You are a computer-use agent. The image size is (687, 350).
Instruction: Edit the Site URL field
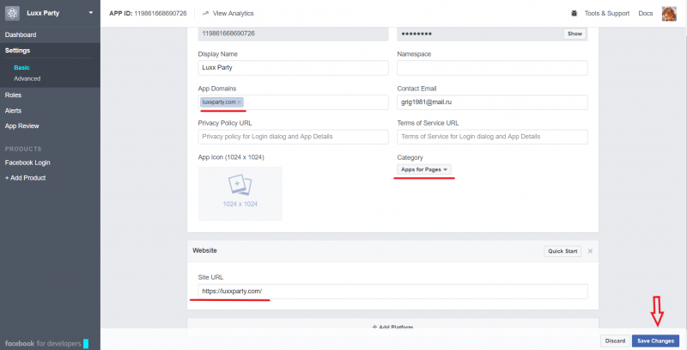pyautogui.click(x=393, y=292)
